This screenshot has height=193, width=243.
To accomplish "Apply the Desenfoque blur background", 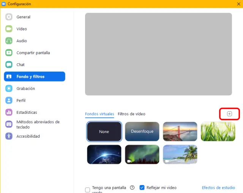I will click(x=142, y=131).
